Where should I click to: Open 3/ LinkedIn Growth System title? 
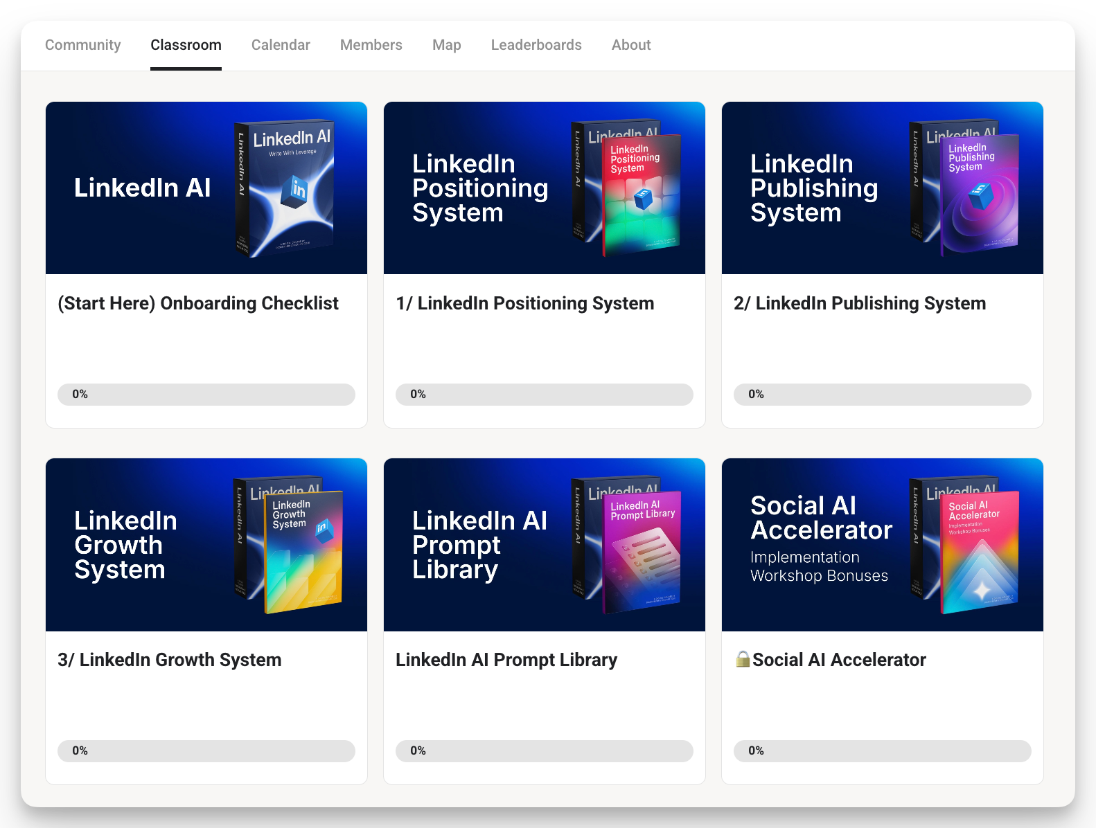170,660
